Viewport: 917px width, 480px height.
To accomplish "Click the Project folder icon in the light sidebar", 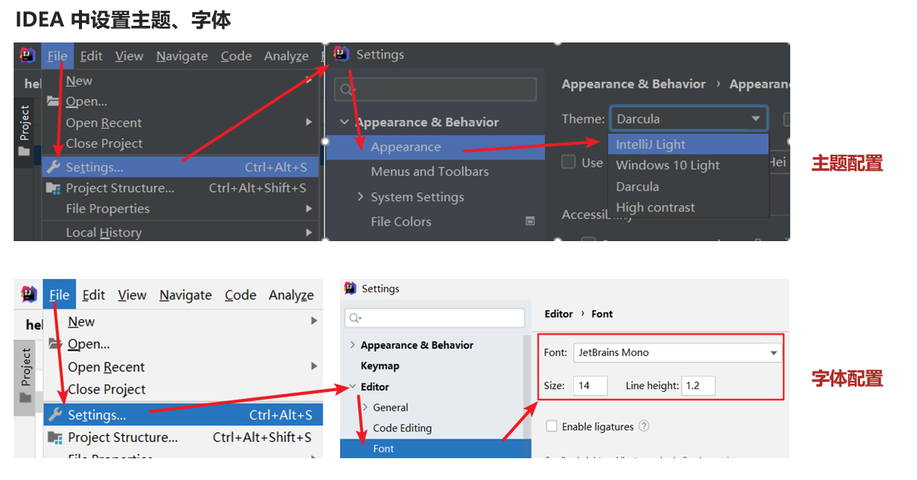I will click(26, 397).
